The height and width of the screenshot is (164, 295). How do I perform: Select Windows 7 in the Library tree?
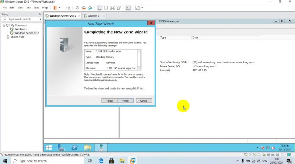coord(21,29)
